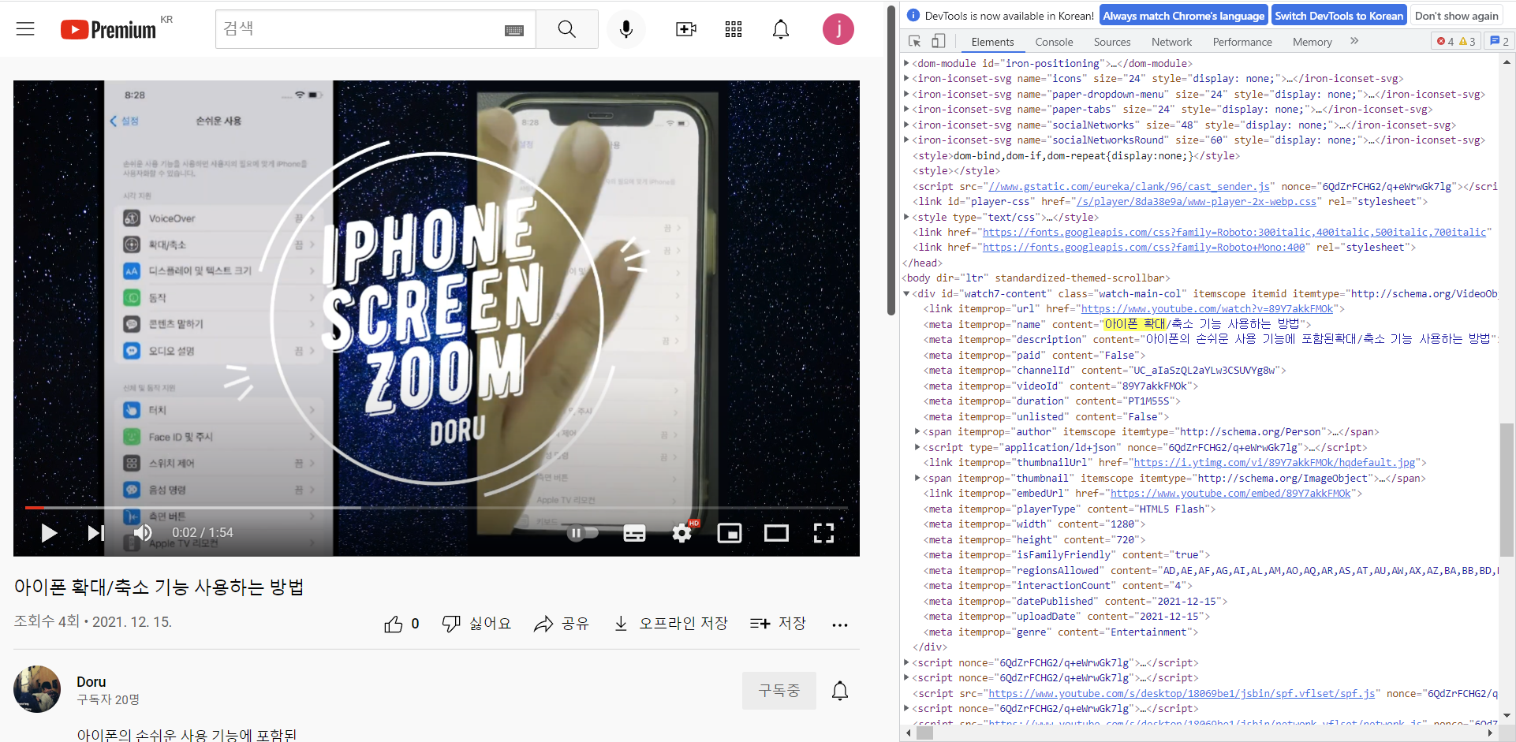This screenshot has width=1516, height=742.
Task: Switch to the Elements tab
Action: [992, 42]
